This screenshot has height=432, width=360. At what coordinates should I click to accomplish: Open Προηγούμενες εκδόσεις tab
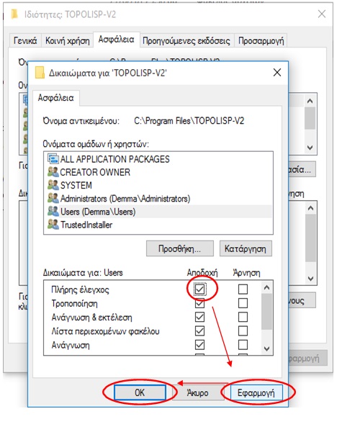[x=186, y=41]
